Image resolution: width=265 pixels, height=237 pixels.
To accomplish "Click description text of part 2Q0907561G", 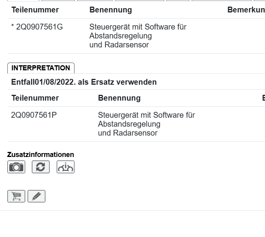I will click(x=138, y=27).
